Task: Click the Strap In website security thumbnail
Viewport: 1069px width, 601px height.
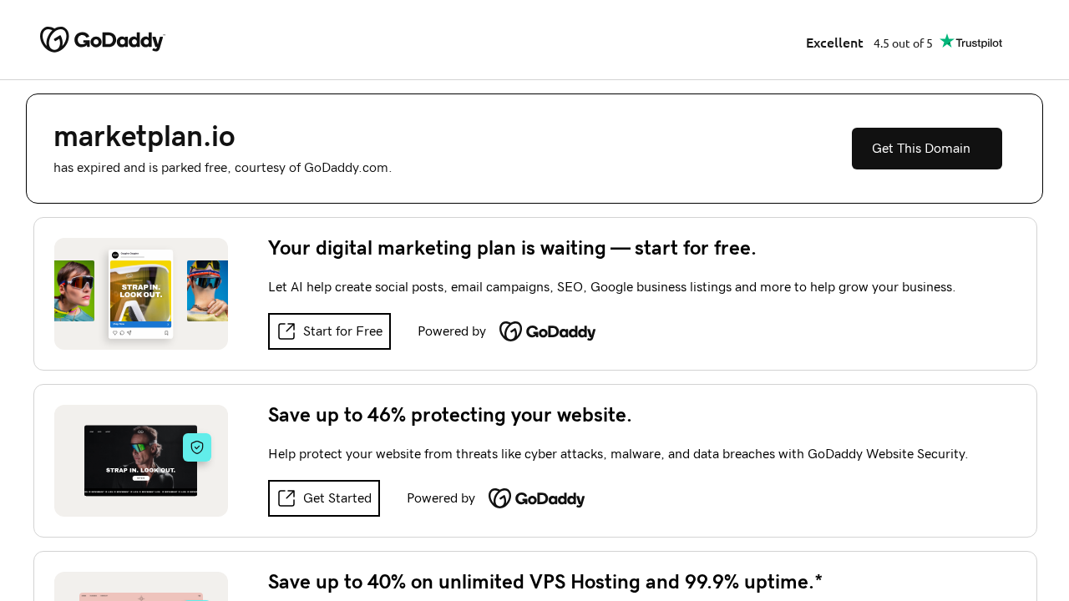Action: click(140, 461)
